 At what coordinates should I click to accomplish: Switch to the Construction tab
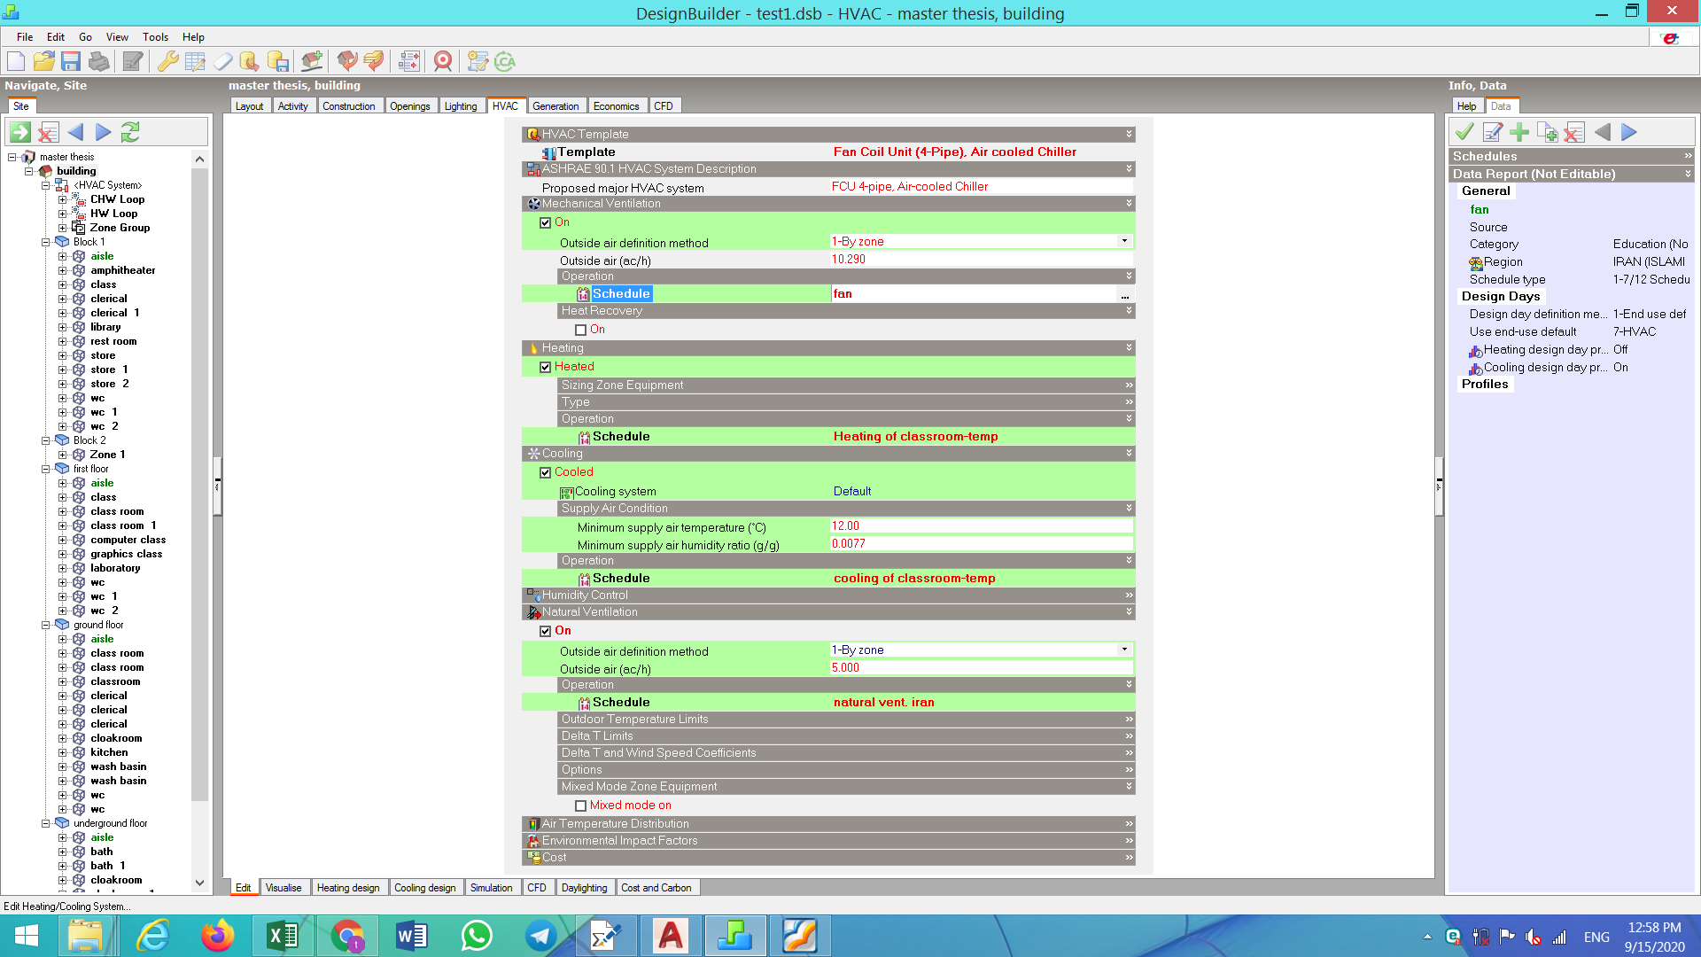click(348, 105)
